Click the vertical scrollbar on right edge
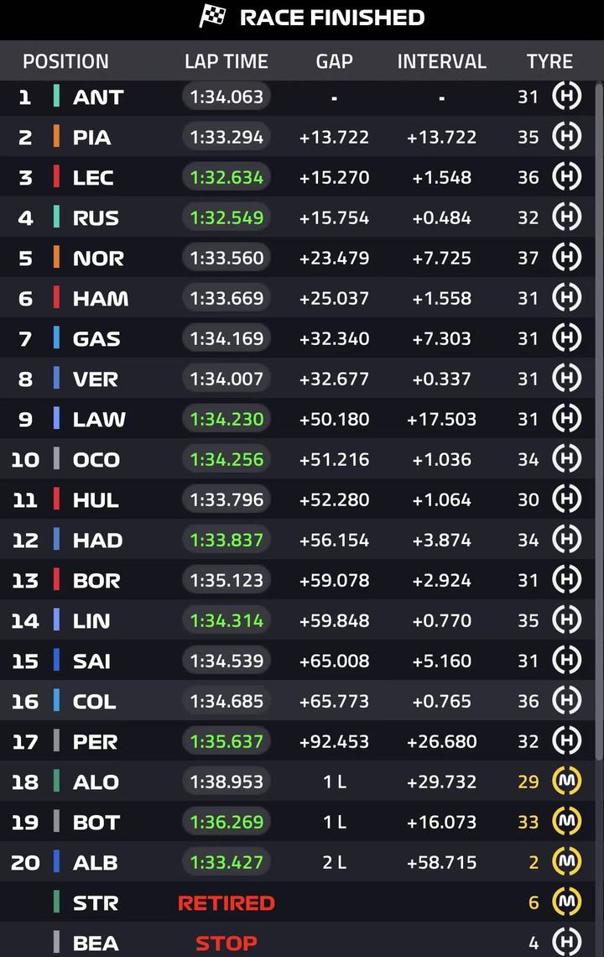 click(x=599, y=420)
